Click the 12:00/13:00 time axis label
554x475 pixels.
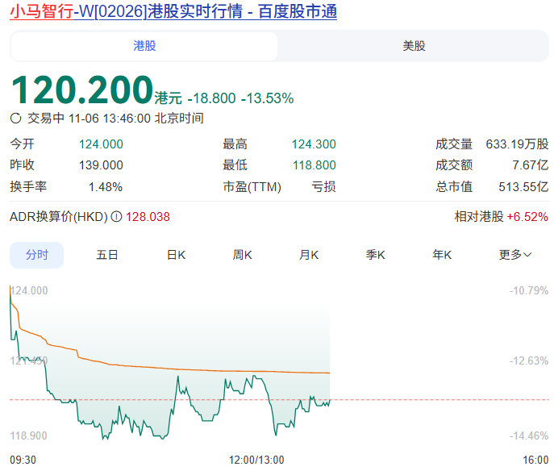pos(256,460)
